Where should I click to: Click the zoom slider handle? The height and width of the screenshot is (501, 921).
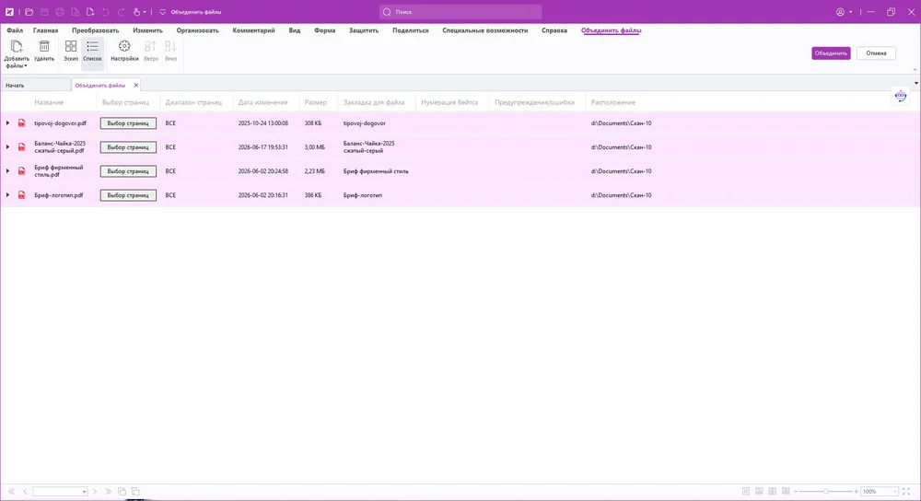[x=826, y=491]
